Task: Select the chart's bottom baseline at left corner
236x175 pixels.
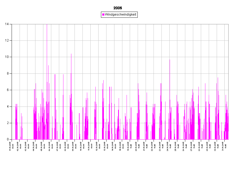Action: click(x=12, y=139)
